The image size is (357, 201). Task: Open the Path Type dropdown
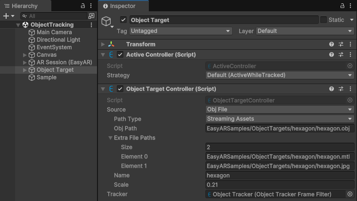click(x=280, y=119)
